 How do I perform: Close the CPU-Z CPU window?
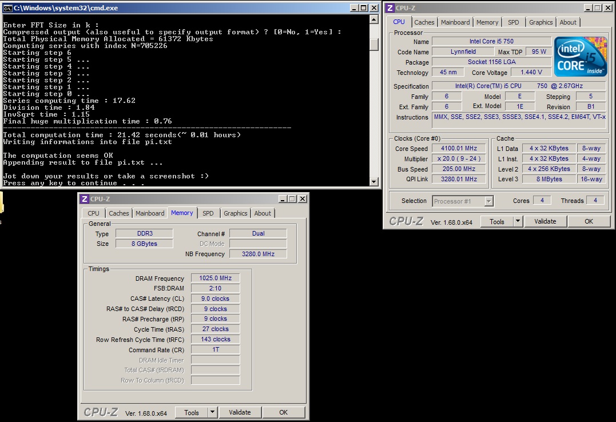tap(607, 8)
